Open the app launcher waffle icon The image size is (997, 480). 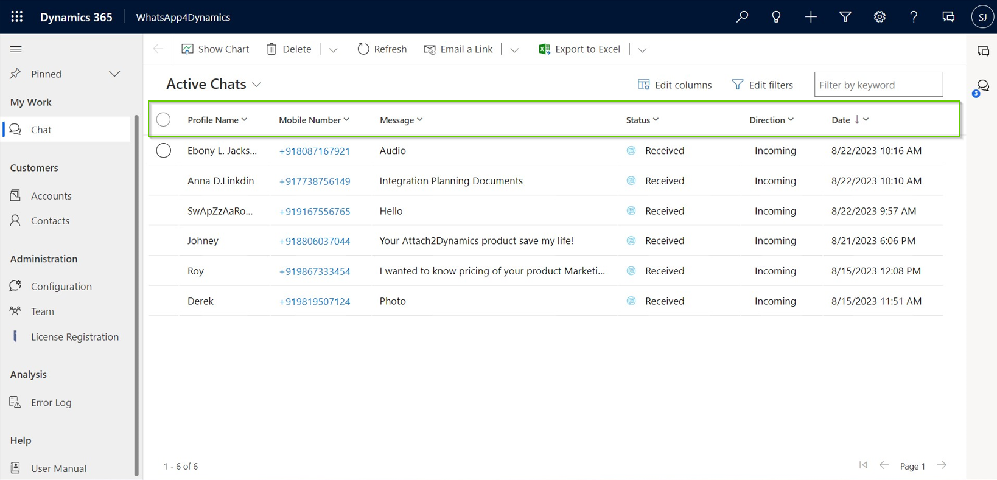coord(17,16)
